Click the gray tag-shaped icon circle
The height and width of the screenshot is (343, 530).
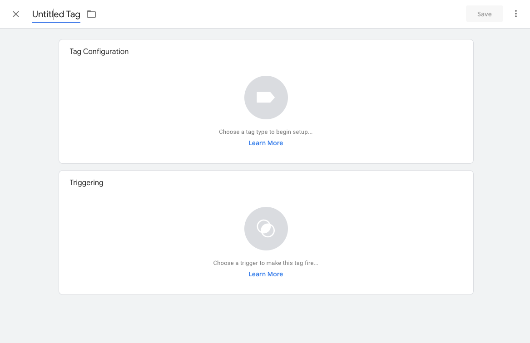pyautogui.click(x=266, y=98)
